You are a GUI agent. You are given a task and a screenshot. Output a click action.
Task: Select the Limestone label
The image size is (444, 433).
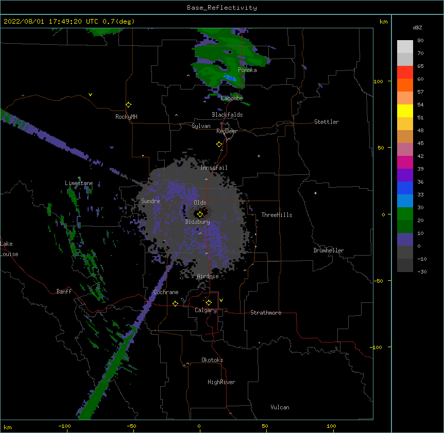(79, 183)
